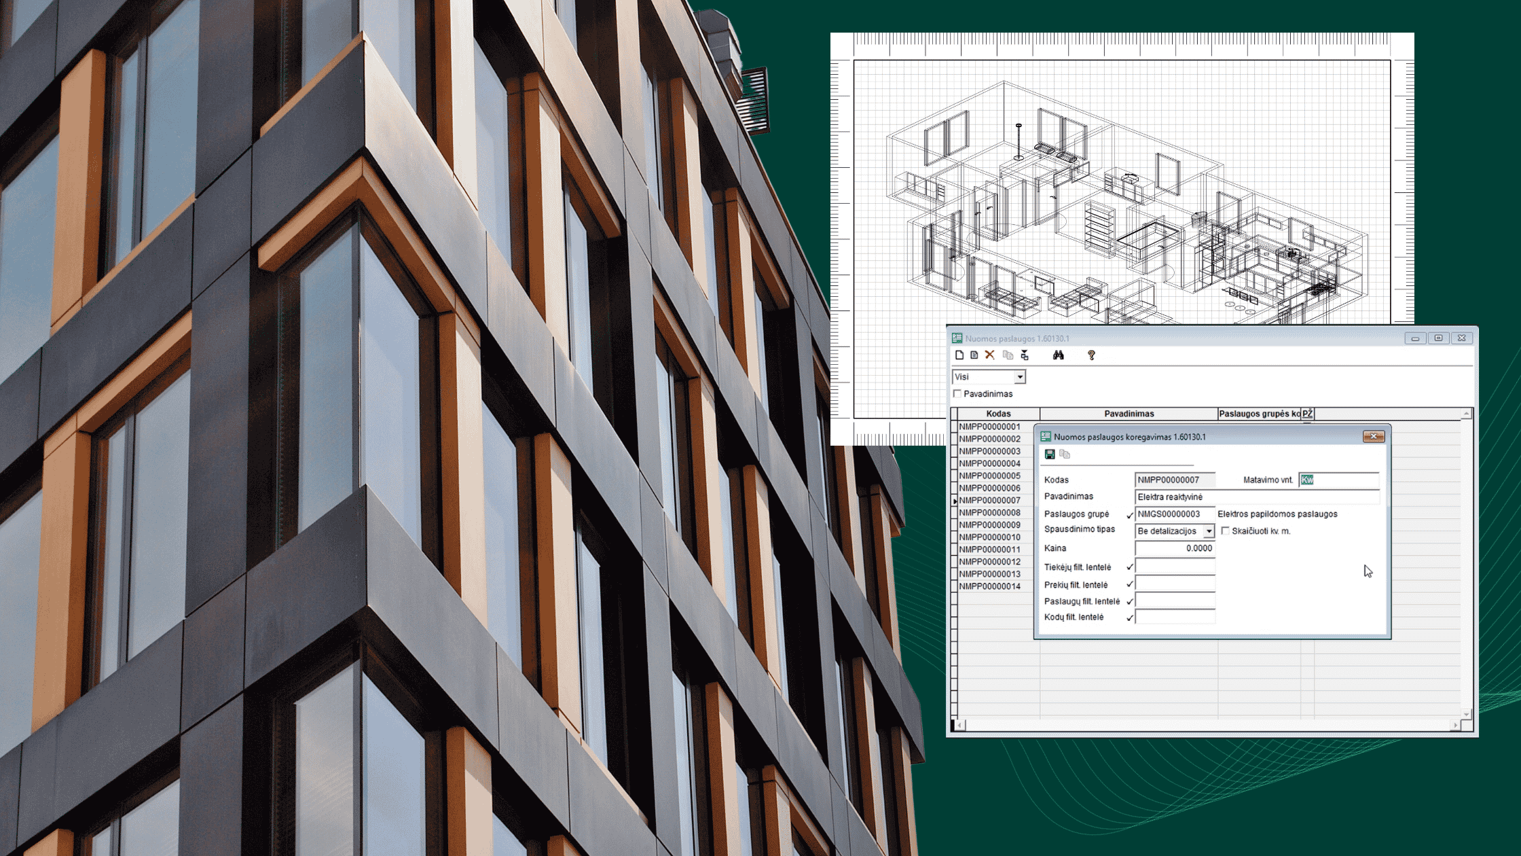
Task: Close the Nuomos paslaugos koregavimas dialog
Action: point(1374,436)
